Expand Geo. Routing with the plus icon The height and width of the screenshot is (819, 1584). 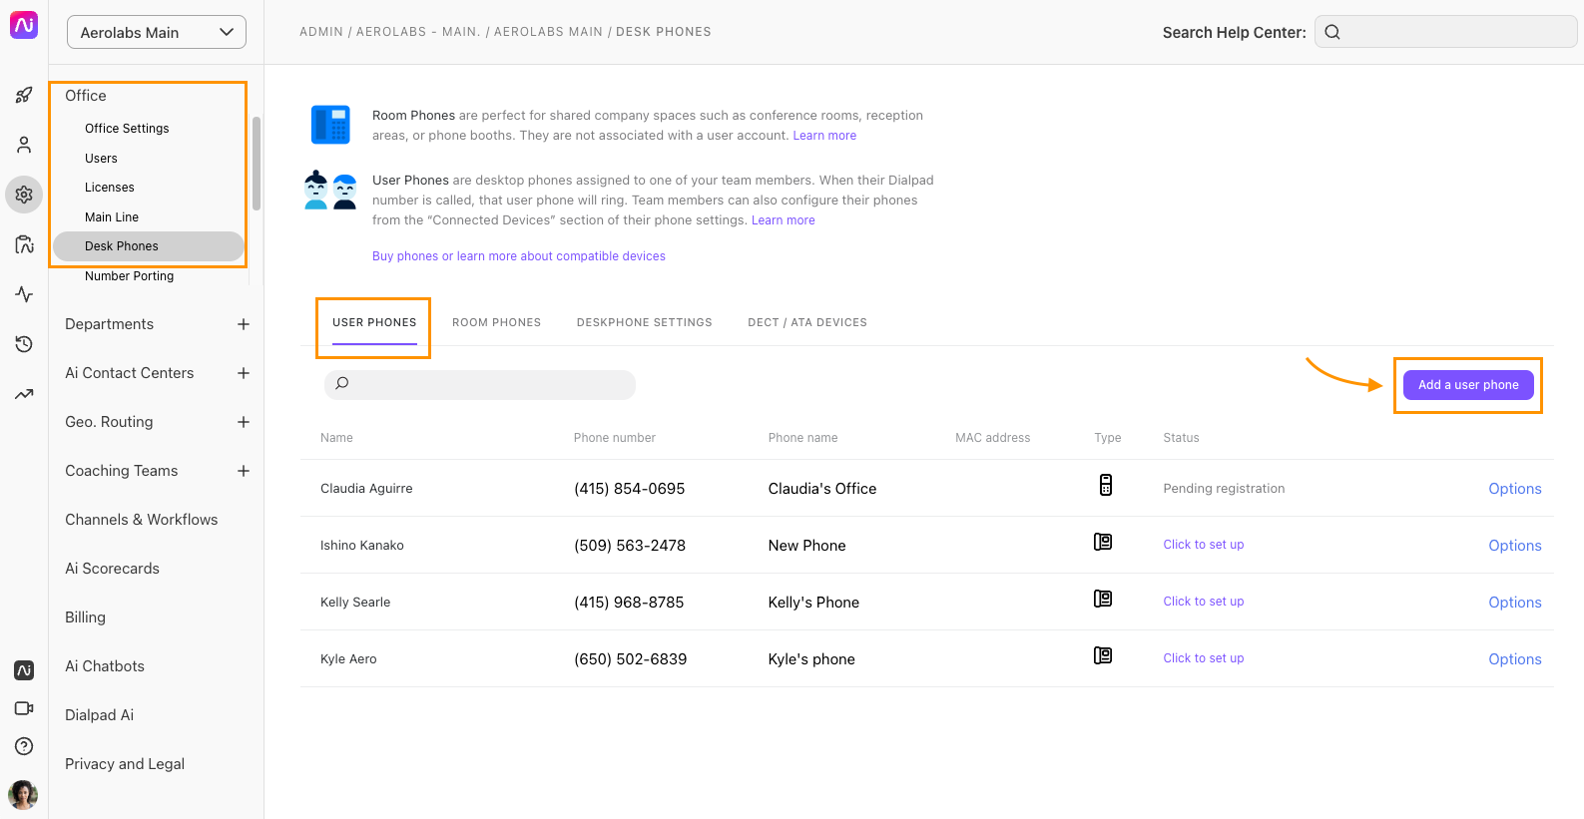[x=244, y=422]
